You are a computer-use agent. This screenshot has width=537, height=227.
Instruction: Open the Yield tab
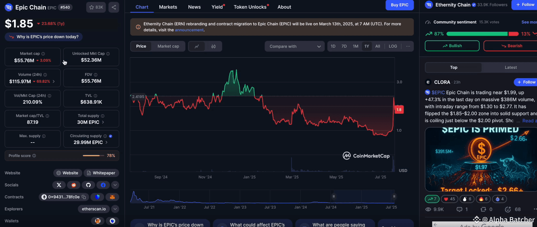point(218,7)
